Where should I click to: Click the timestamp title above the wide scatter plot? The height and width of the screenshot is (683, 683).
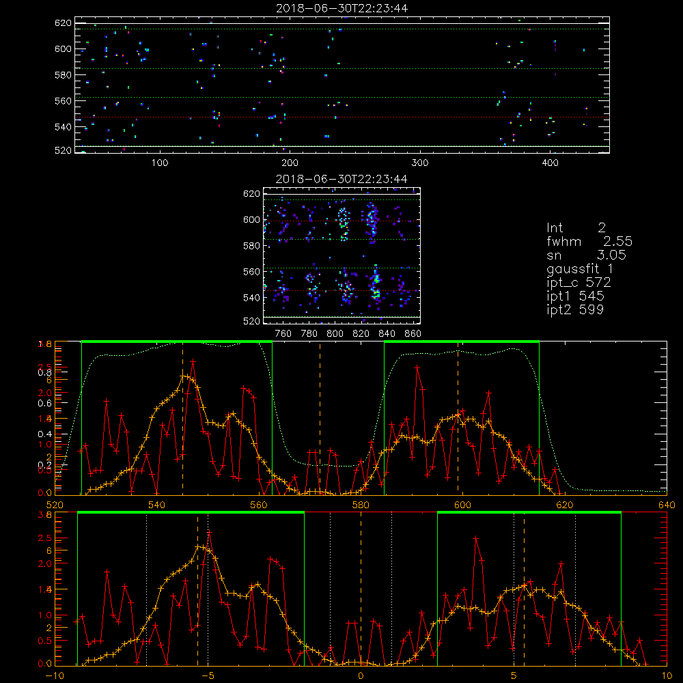click(x=341, y=8)
